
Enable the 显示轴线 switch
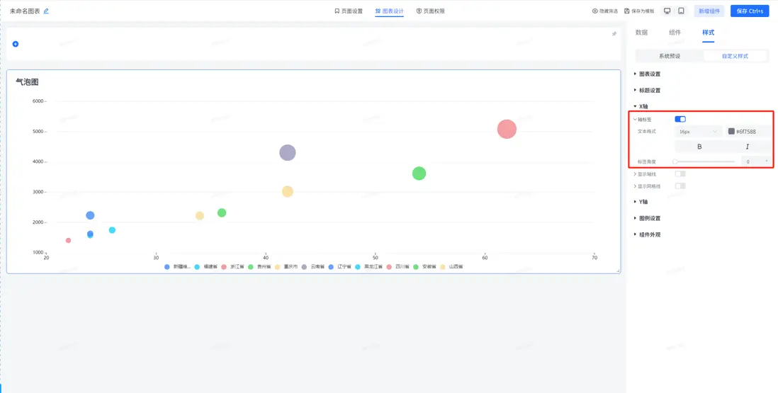[x=680, y=174]
